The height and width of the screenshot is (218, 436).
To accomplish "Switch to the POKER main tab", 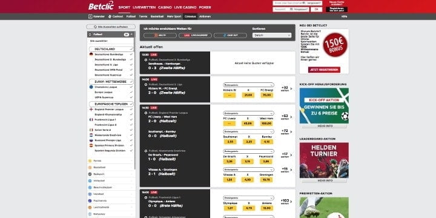I will coord(205,7).
